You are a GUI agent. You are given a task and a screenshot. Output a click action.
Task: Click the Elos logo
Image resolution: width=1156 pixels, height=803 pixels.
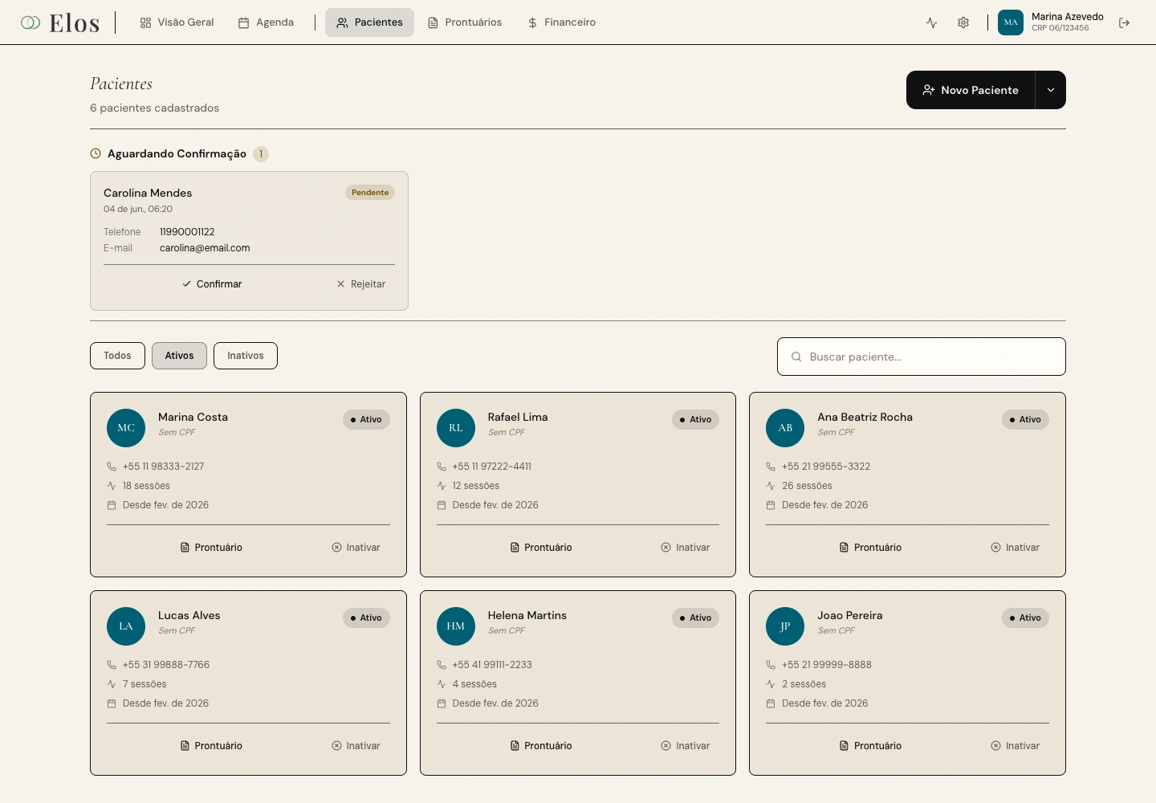[60, 22]
